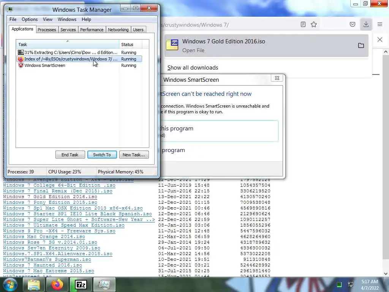Open Windows 7 Haunted 2016.iso link

(43, 265)
